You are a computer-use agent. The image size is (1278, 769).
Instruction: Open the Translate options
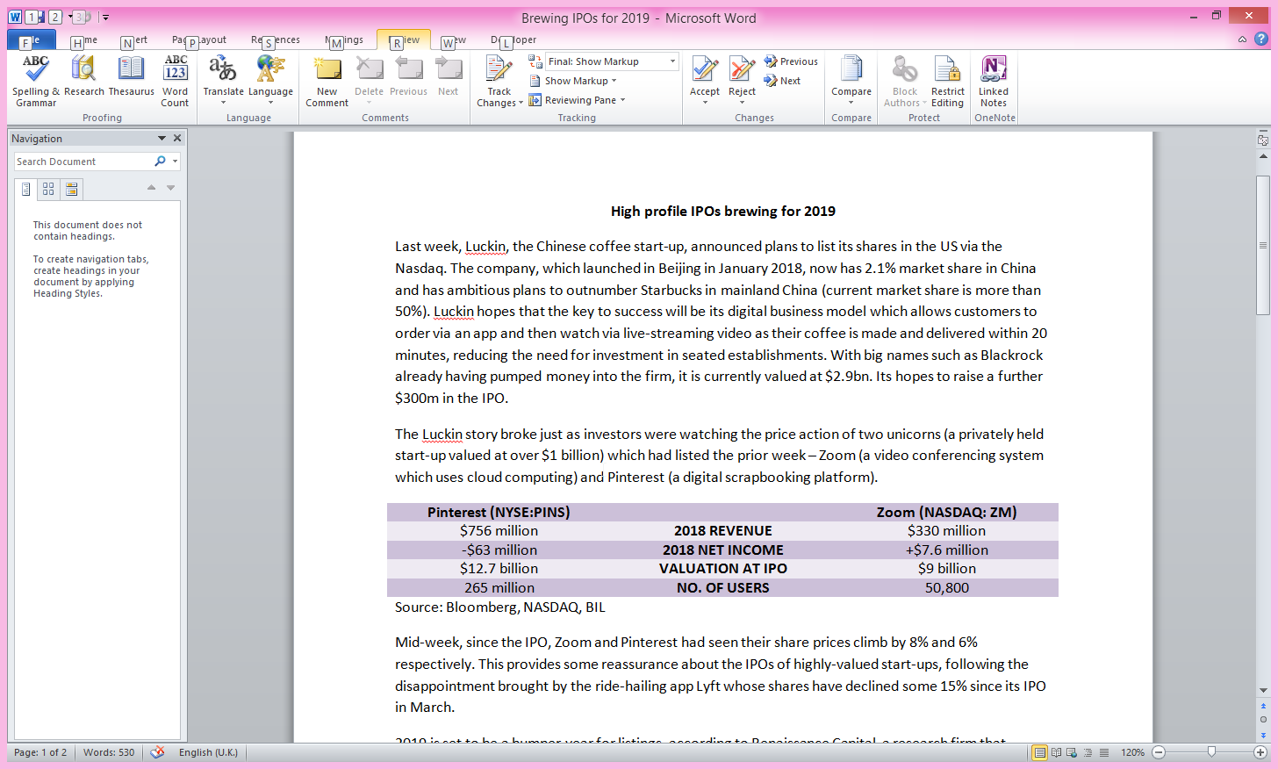223,79
